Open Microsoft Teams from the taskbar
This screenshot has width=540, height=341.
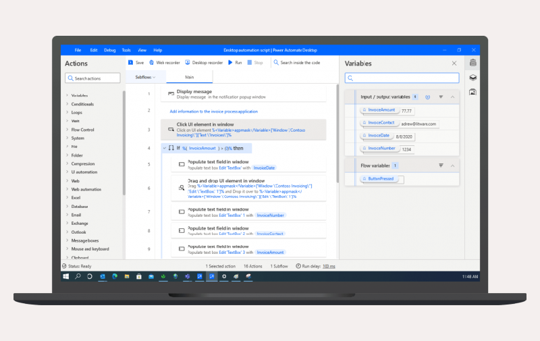tap(188, 276)
